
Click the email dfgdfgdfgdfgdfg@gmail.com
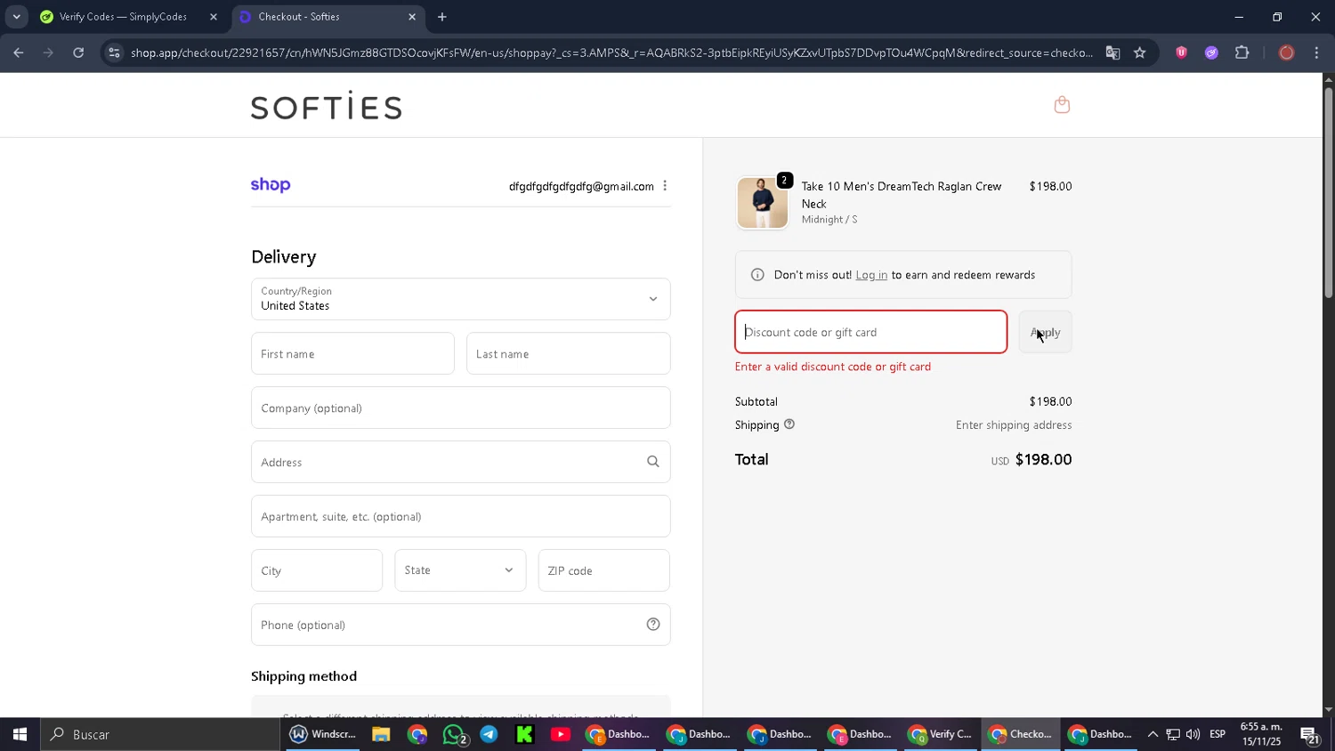tap(581, 186)
